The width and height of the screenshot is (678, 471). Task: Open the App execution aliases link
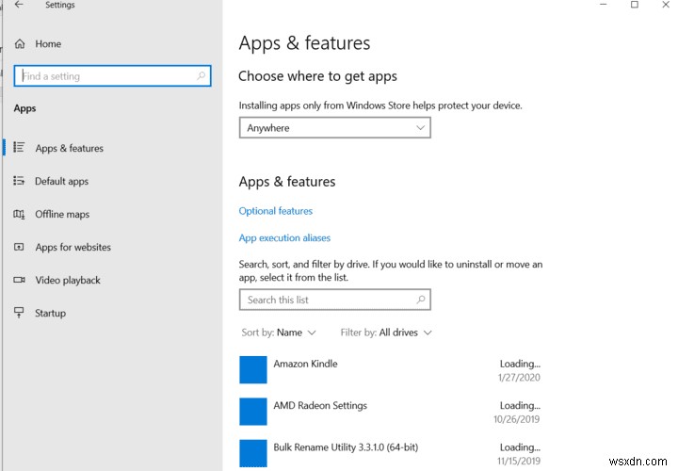[x=284, y=238]
